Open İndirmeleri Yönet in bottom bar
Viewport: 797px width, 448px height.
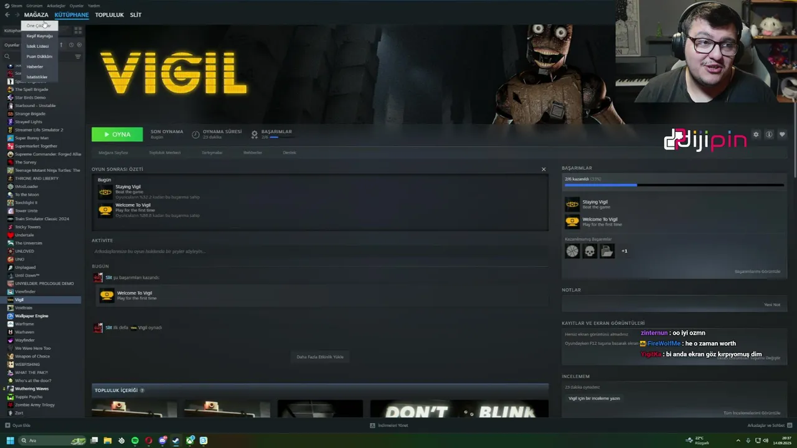pyautogui.click(x=389, y=426)
